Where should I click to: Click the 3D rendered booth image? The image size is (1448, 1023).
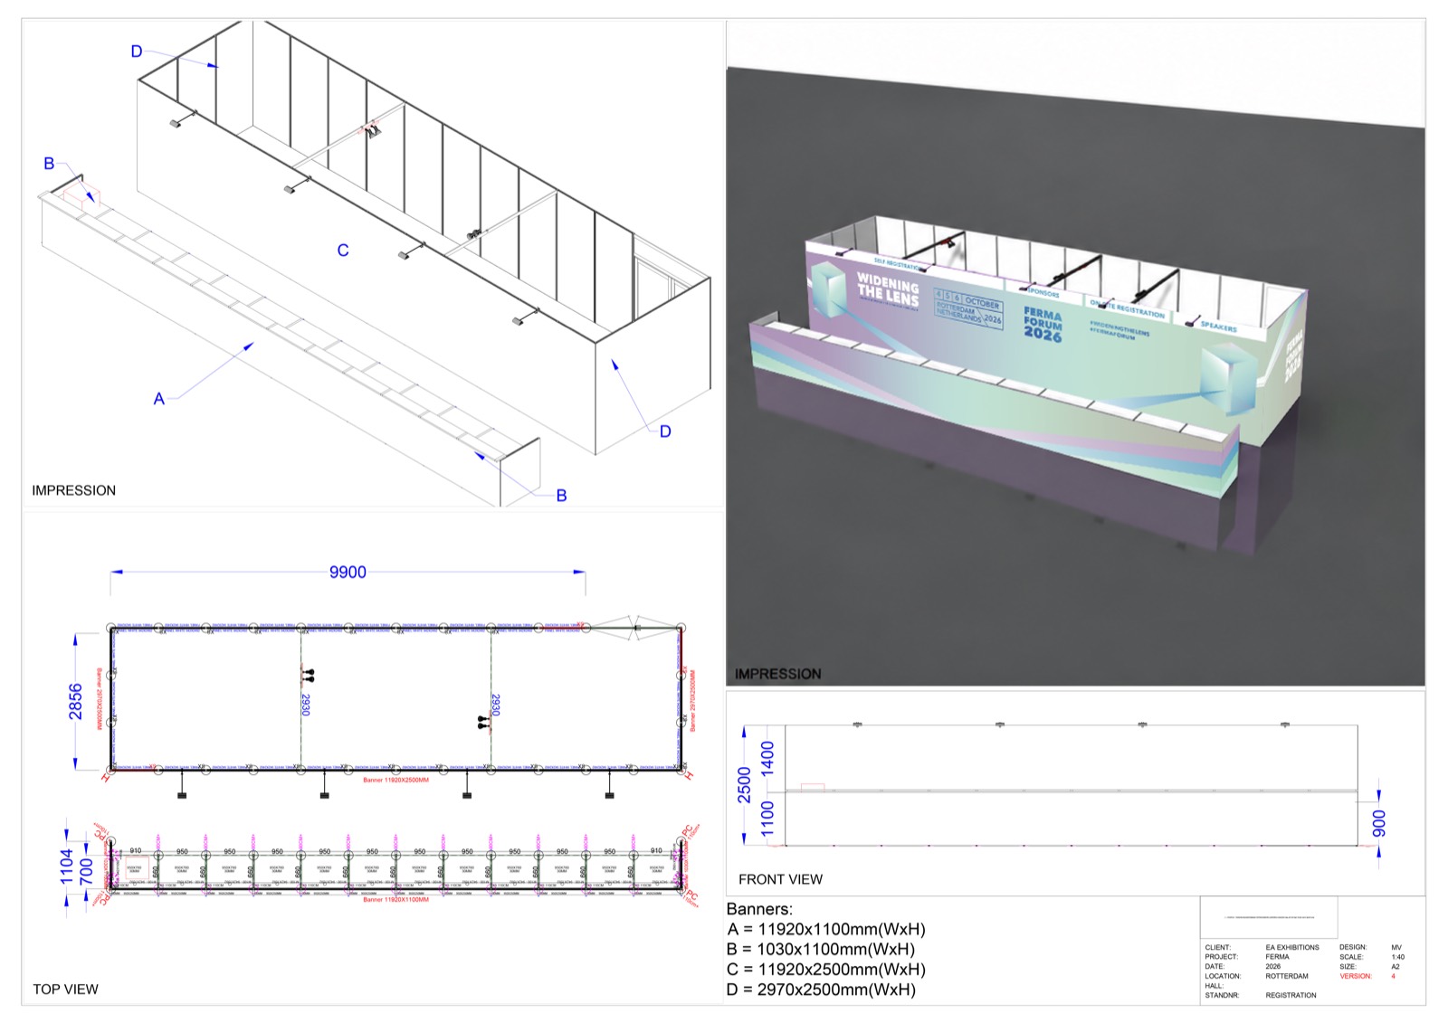click(1075, 353)
